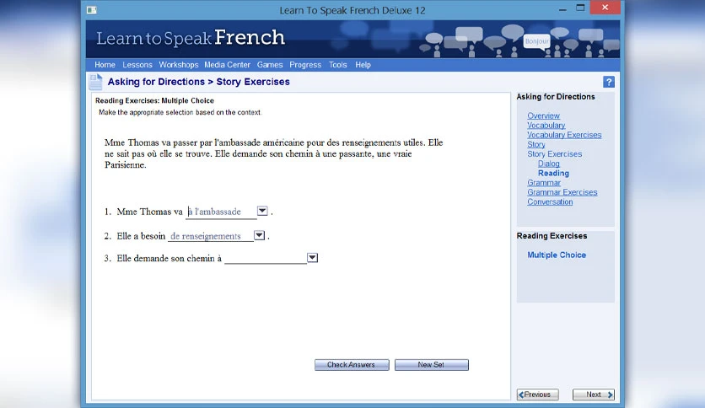Open the Grammar link
The image size is (705, 408).
(x=544, y=182)
